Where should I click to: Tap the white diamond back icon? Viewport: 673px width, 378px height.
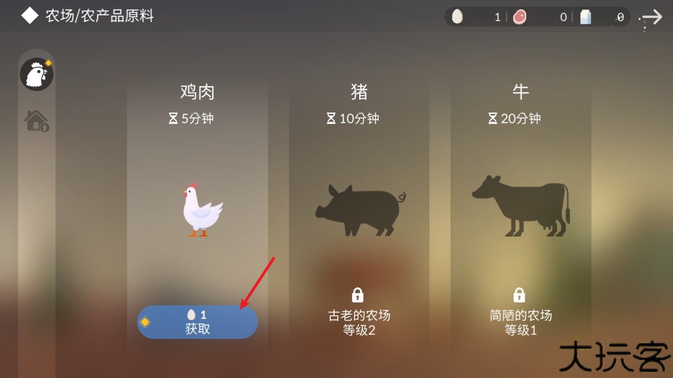(30, 16)
